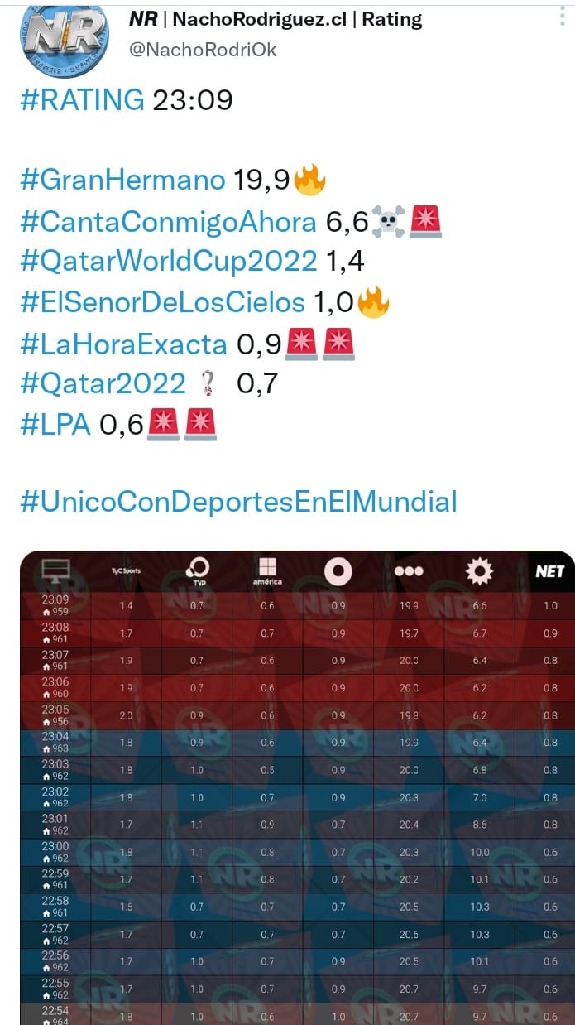Click the TyC Sports channel logo
Image resolution: width=575 pixels, height=1025 pixels.
pyautogui.click(x=126, y=571)
